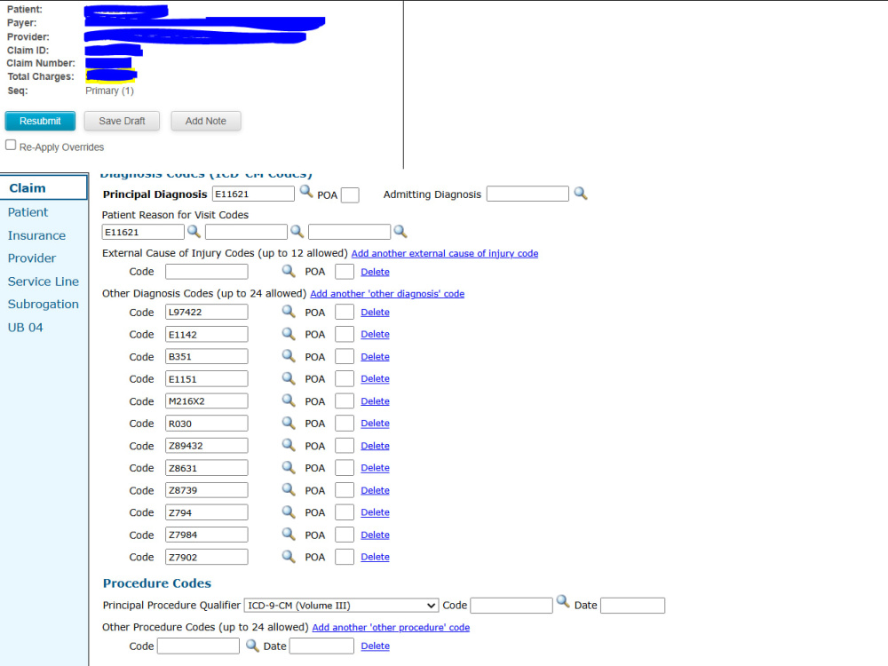Look up diagnosis code Z7902
This screenshot has width=888, height=666.
pos(289,557)
